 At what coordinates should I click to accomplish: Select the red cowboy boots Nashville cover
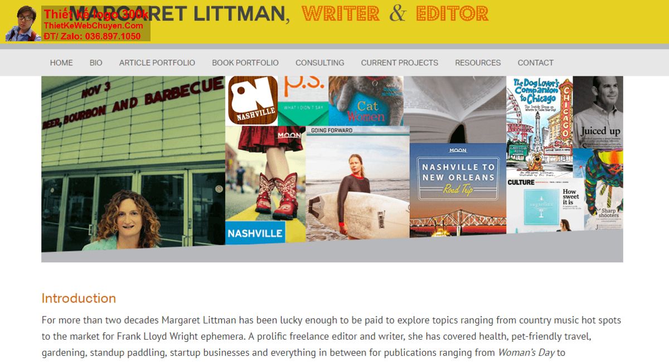265,185
